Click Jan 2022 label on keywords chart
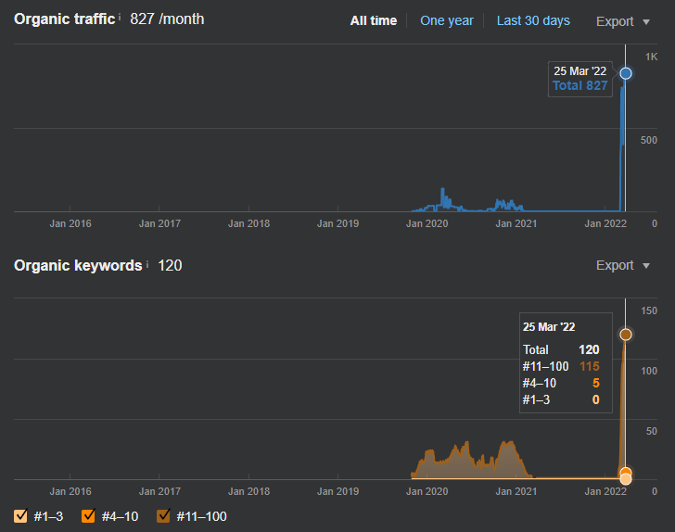This screenshot has height=532, width=675. click(x=605, y=491)
